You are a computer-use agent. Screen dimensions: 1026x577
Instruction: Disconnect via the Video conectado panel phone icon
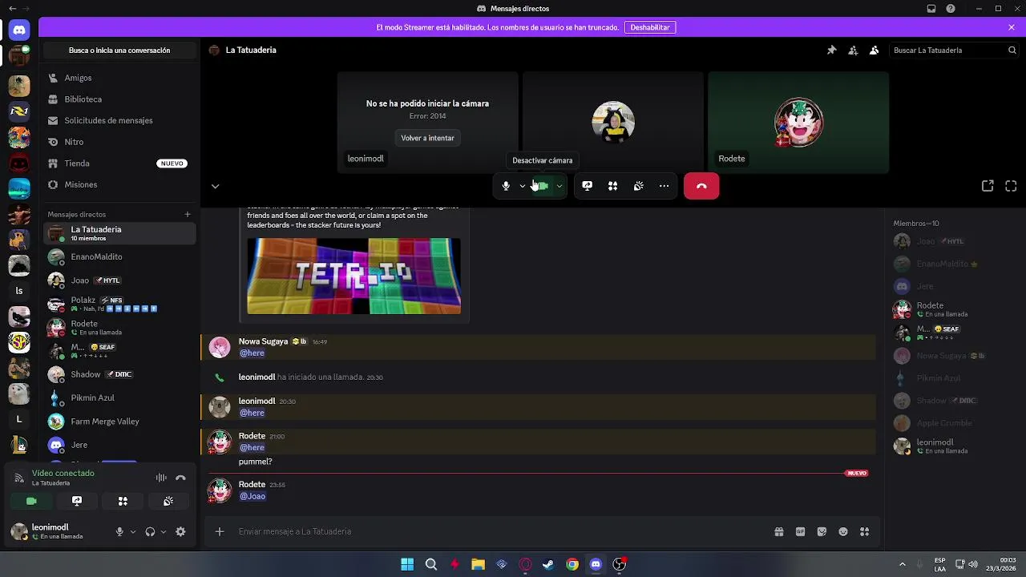click(181, 478)
